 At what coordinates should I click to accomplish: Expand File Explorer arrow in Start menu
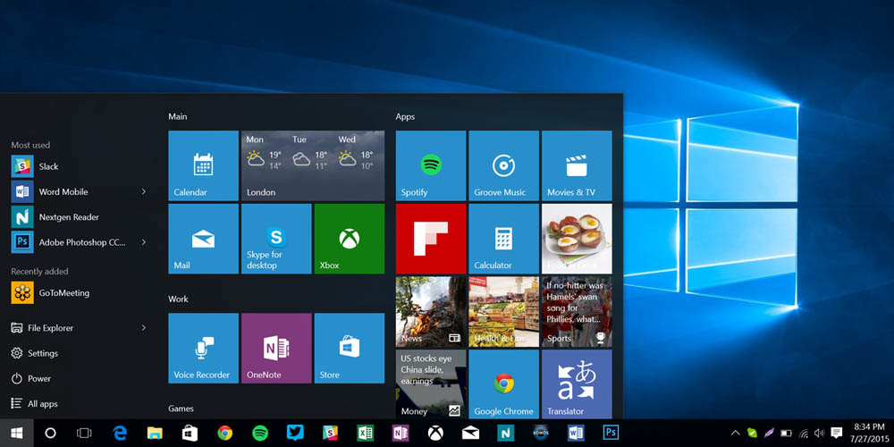click(144, 328)
